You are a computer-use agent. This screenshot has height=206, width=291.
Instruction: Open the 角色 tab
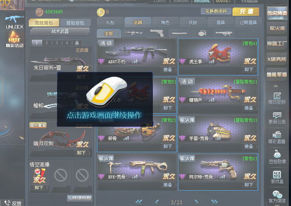(x=165, y=23)
